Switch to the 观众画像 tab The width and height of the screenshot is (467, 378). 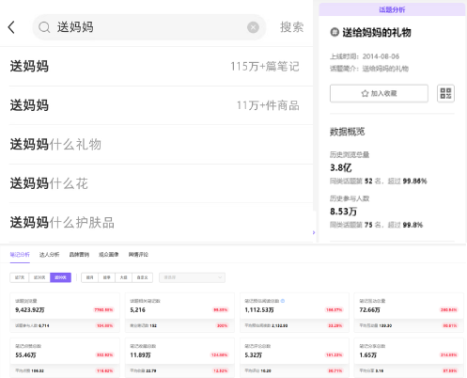[108, 255]
